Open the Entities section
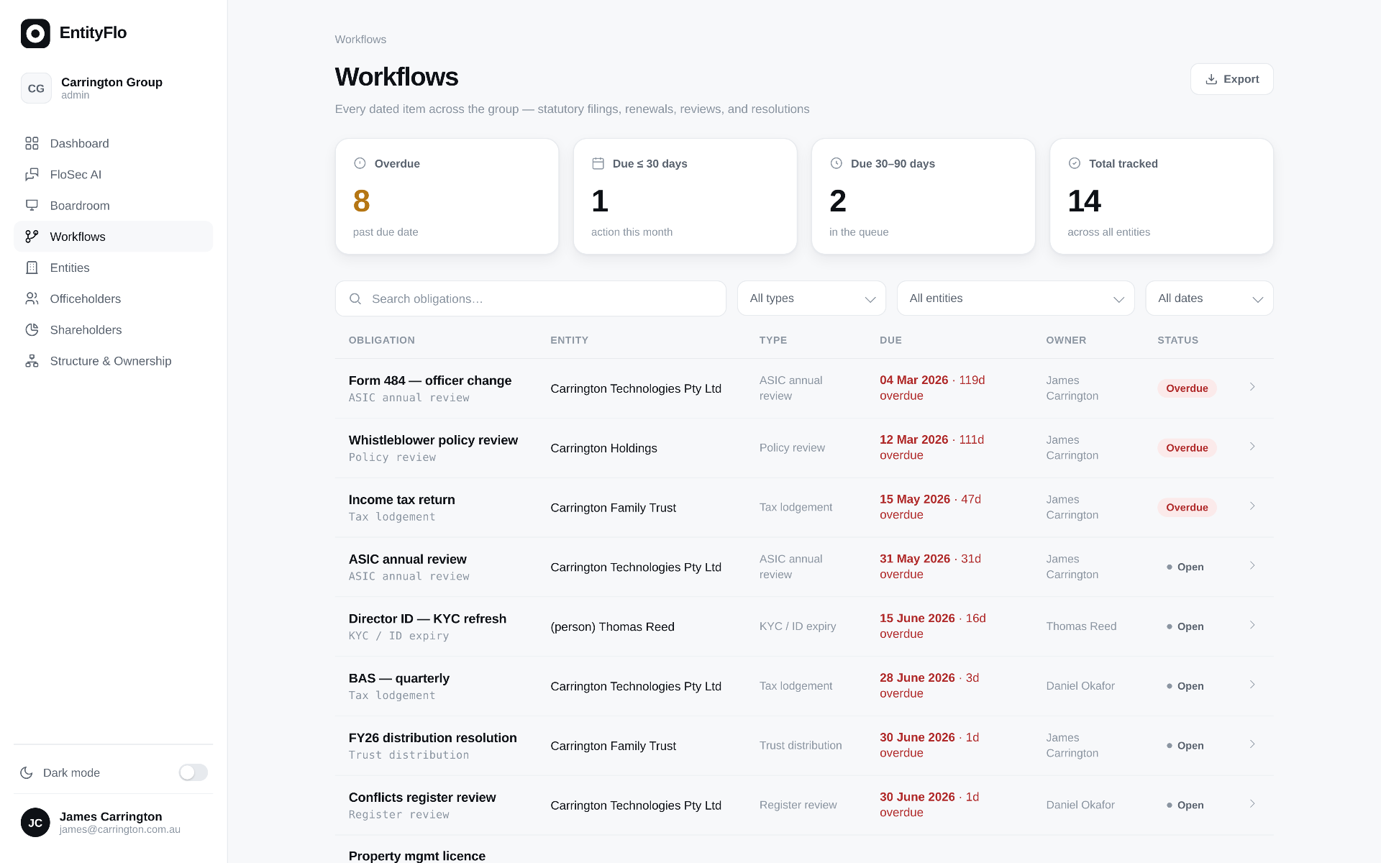 (113, 268)
